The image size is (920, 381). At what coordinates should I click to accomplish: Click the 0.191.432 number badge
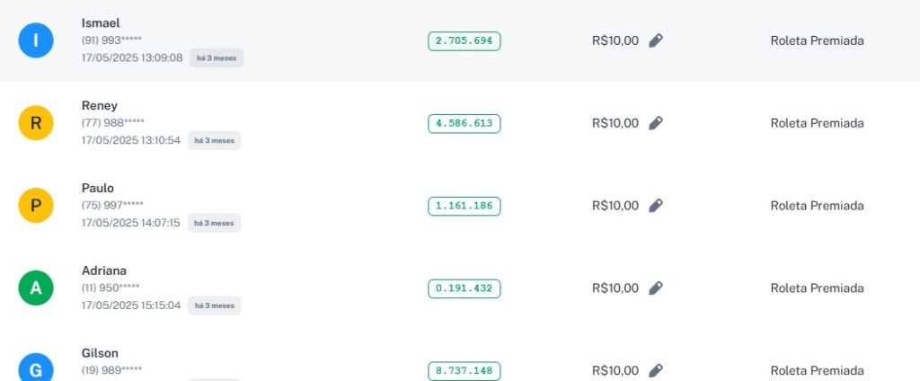(464, 288)
